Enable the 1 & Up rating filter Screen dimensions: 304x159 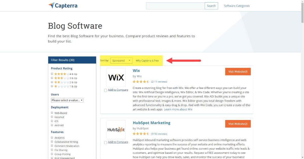coord(52,86)
